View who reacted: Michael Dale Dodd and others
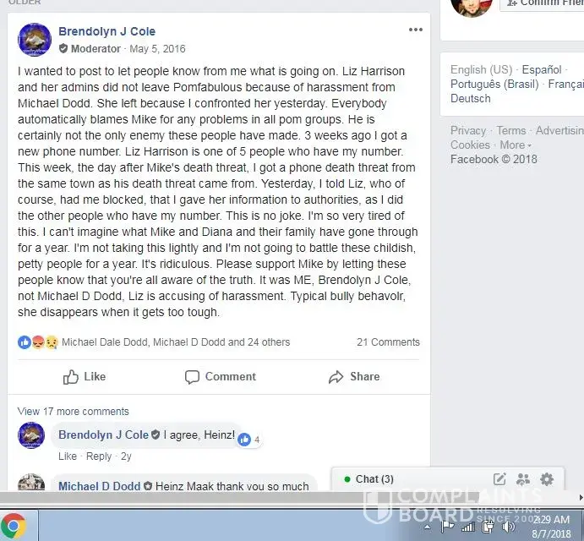The width and height of the screenshot is (584, 541). click(176, 342)
